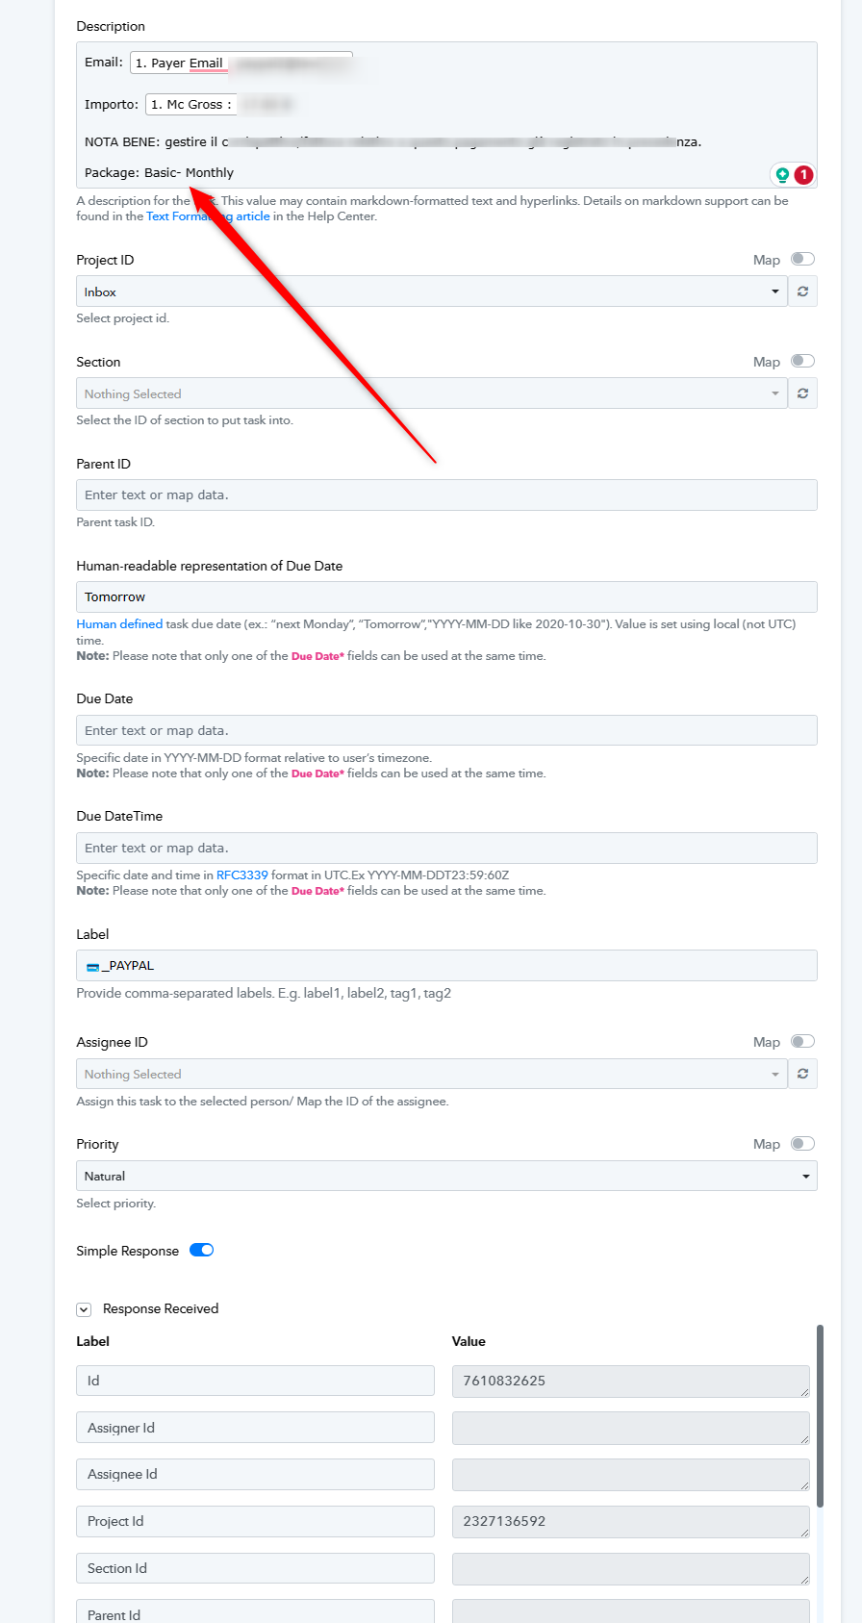Viewport: 862px width, 1623px height.
Task: Click the red notification badge in Description
Action: pos(803,174)
